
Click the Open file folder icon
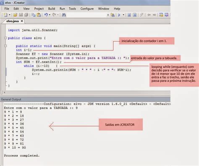(x=15, y=15)
